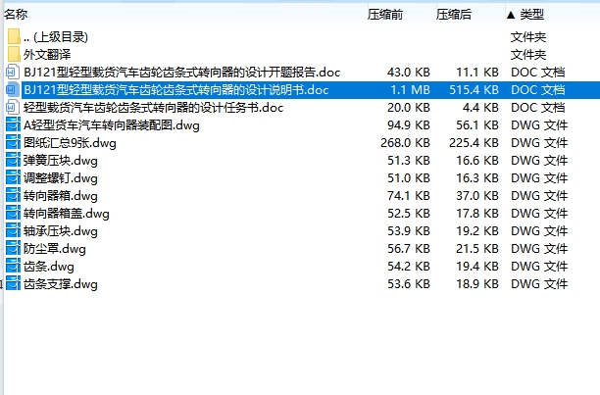
Task: Click the 54.2 KB original size value
Action: click(x=408, y=267)
